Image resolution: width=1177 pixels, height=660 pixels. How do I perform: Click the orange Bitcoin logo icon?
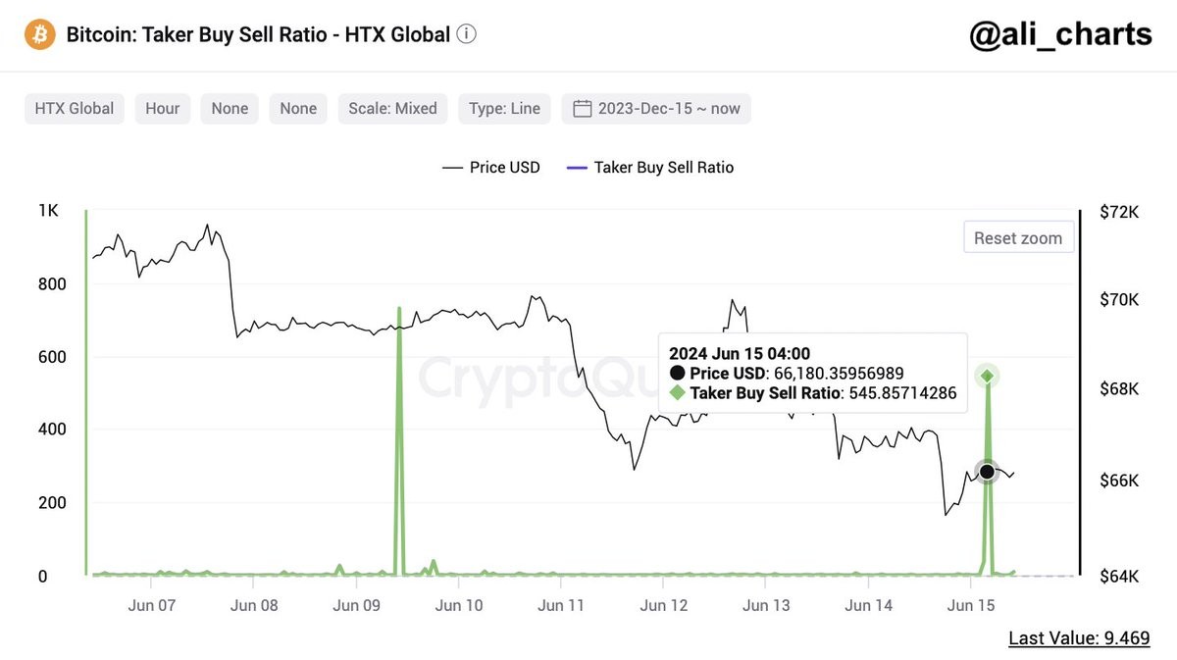pos(39,35)
